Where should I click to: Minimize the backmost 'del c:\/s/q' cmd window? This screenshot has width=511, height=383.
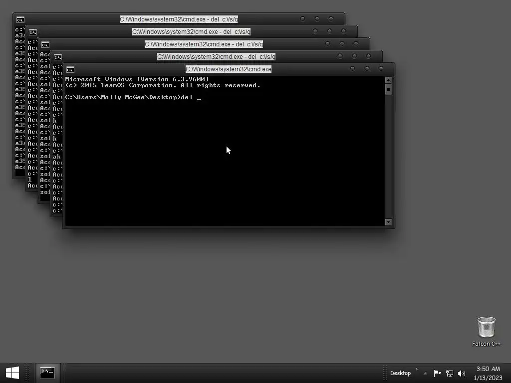pos(302,18)
